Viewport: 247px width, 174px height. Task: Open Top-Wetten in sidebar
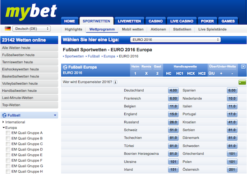(x=29, y=105)
